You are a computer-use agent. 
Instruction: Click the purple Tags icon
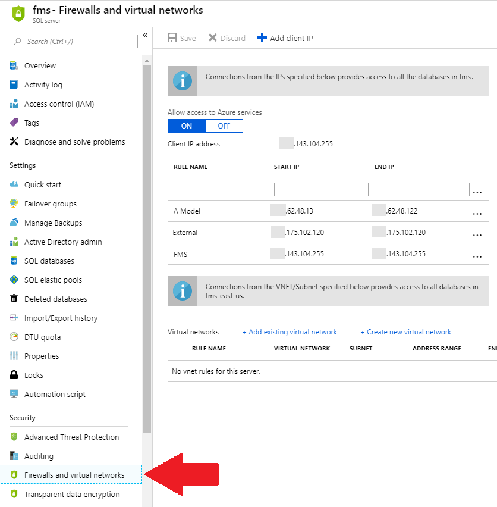[x=14, y=123]
